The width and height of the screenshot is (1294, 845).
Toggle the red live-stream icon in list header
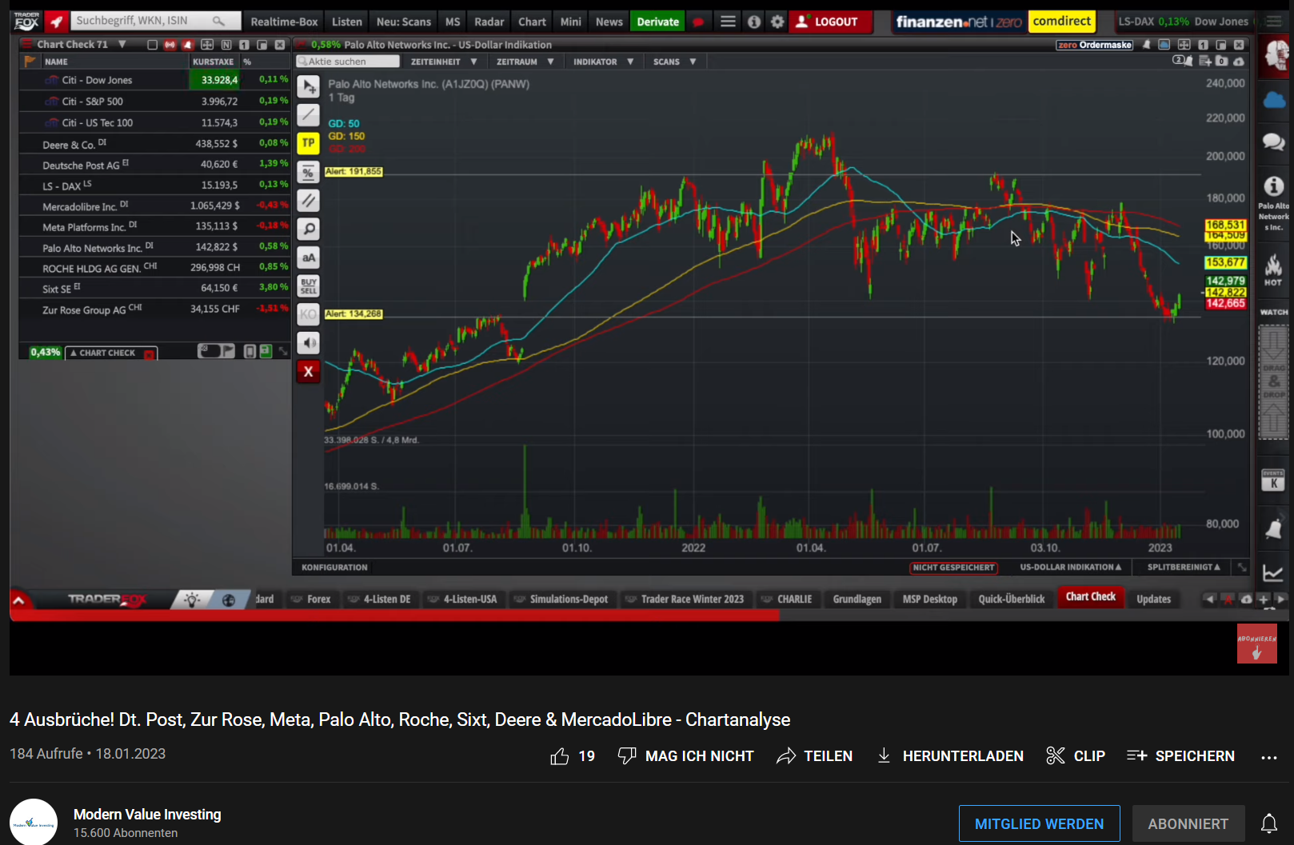click(170, 45)
